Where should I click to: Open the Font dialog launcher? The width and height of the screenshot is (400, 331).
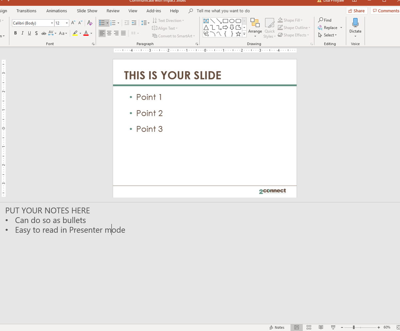pyautogui.click(x=93, y=44)
